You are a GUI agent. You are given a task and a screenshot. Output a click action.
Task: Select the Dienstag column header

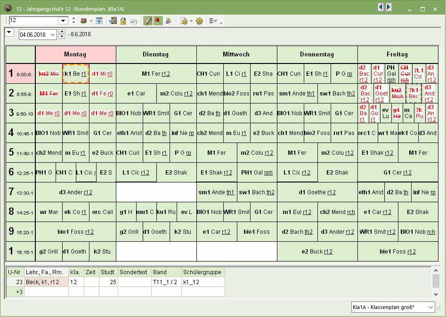pyautogui.click(x=156, y=55)
